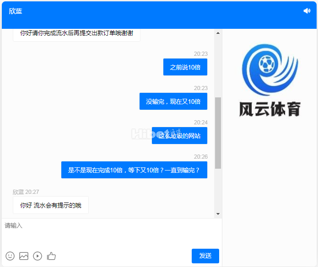Click the top agent message about 出款订单

click(76, 33)
